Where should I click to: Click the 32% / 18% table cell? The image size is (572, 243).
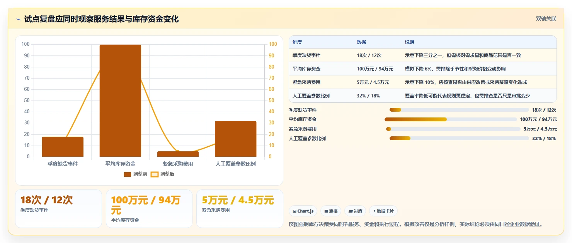pos(368,96)
